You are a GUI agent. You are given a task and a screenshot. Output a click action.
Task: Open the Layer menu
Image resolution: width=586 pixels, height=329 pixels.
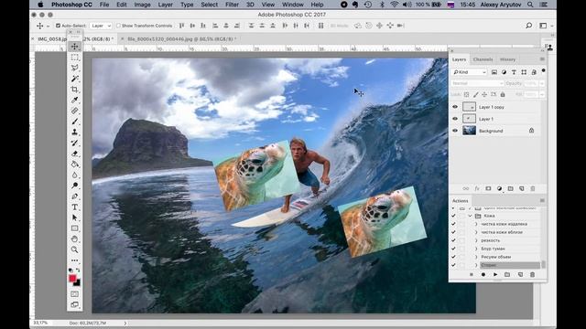(165, 5)
